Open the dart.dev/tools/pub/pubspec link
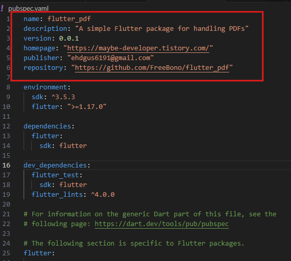The width and height of the screenshot is (291, 261). point(162,224)
